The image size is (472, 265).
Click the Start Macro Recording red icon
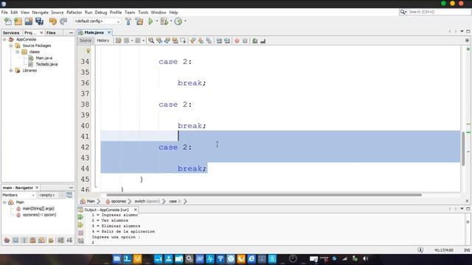[237, 40]
